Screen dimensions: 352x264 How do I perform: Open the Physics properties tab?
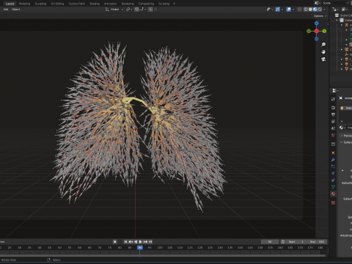point(333,173)
